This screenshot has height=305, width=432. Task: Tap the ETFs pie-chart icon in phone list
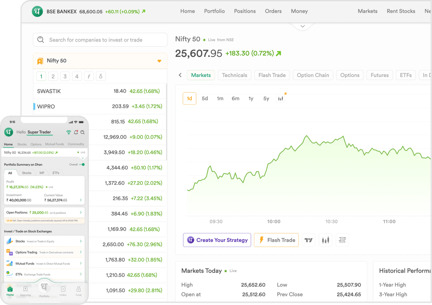9,274
